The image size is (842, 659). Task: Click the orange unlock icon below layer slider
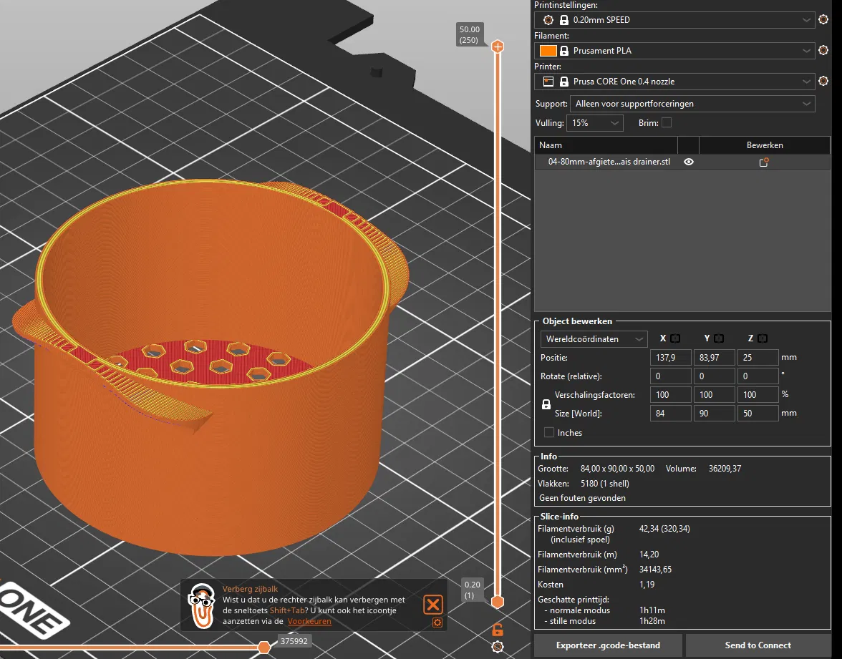(497, 630)
